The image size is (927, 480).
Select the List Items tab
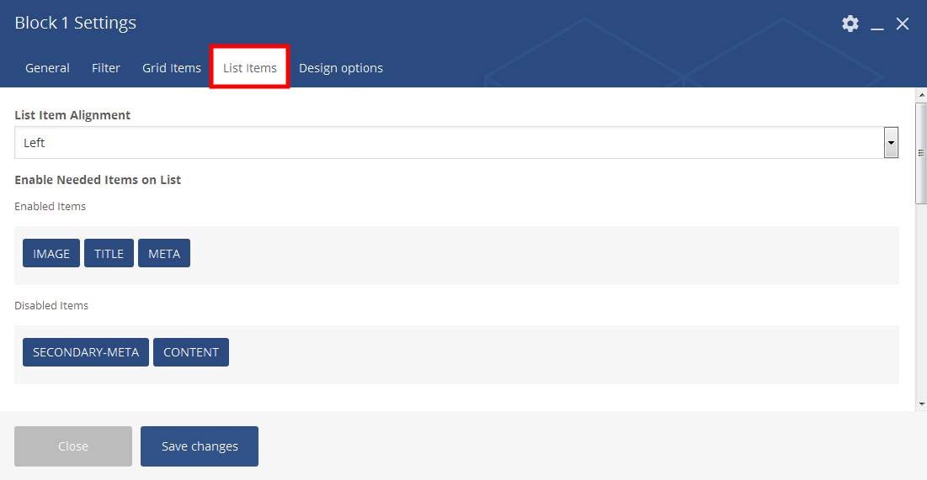pyautogui.click(x=250, y=68)
